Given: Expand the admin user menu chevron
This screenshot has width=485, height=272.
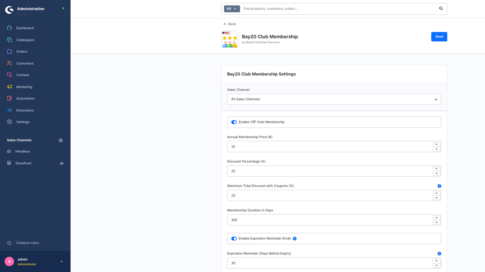Looking at the screenshot, I should pos(62,261).
